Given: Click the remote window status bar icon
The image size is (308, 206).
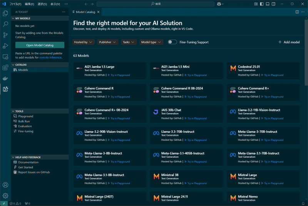Looking at the screenshot, I should 4,203.
